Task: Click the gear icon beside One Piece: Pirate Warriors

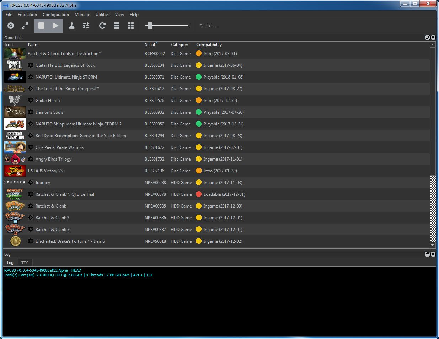Action: (31, 147)
